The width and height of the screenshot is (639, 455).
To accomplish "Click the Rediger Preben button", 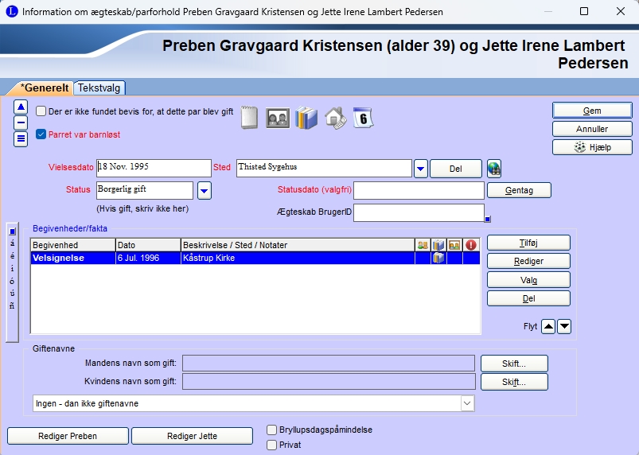I will click(68, 436).
